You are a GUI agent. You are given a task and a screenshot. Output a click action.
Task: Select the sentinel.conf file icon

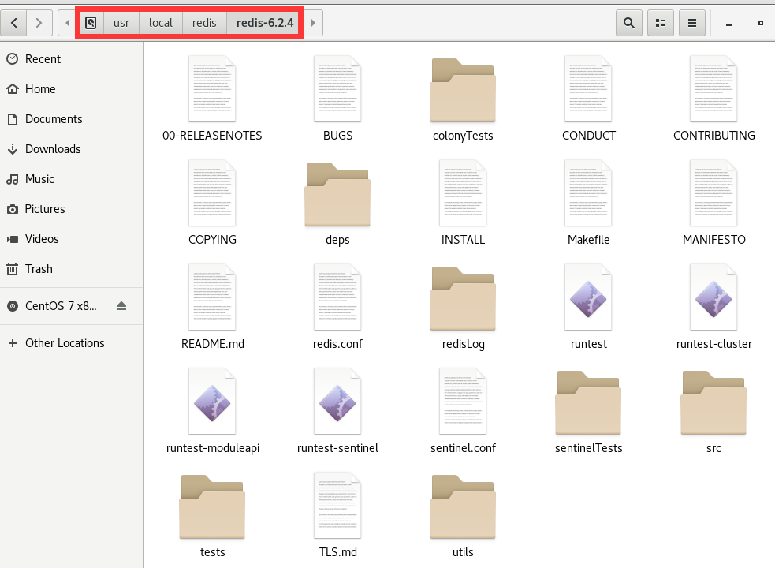tap(463, 402)
